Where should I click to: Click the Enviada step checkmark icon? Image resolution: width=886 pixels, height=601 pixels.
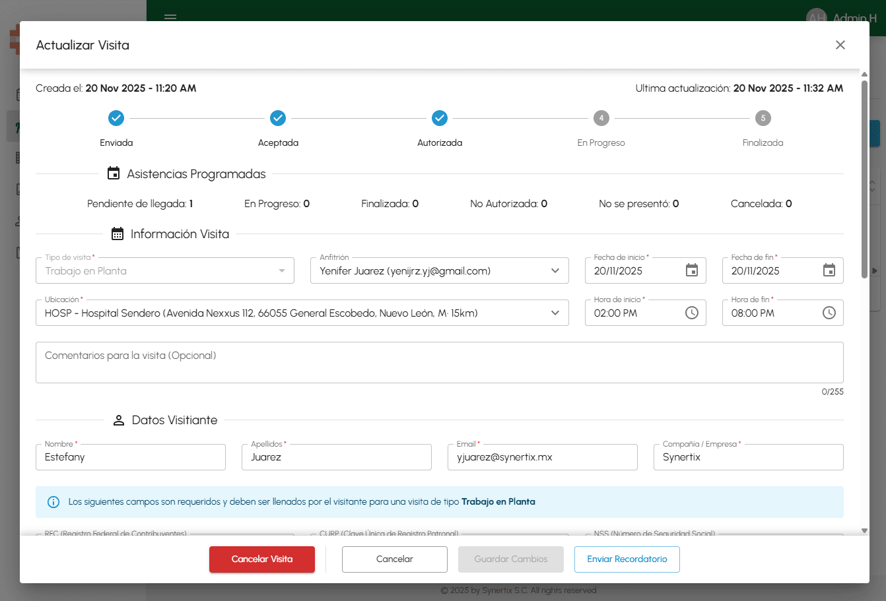click(116, 118)
